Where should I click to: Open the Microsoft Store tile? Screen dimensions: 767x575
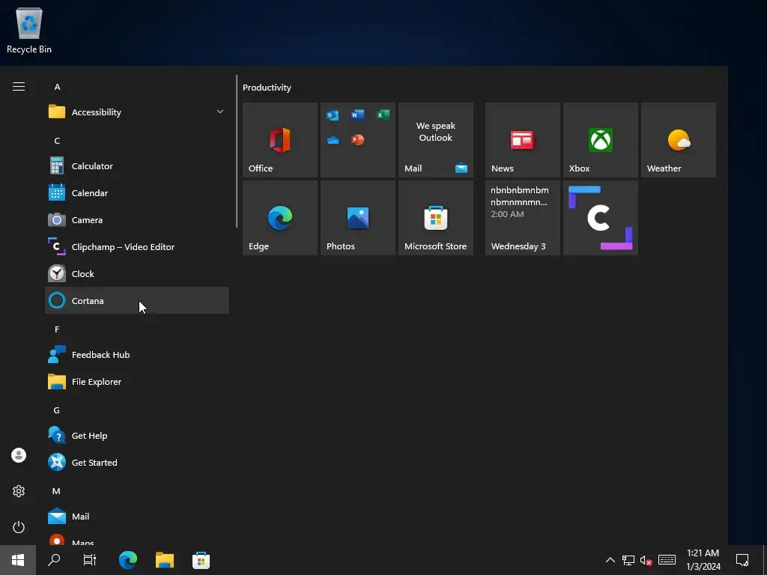pos(435,218)
